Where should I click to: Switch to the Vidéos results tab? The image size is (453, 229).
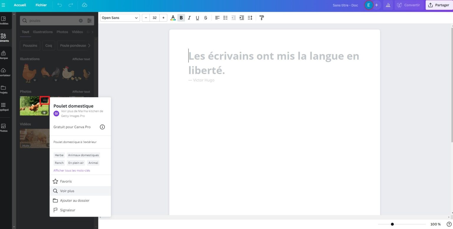[x=77, y=32]
